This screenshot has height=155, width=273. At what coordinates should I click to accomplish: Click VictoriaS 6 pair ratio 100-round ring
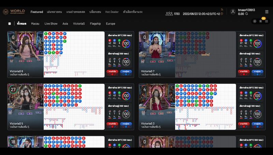point(126,62)
